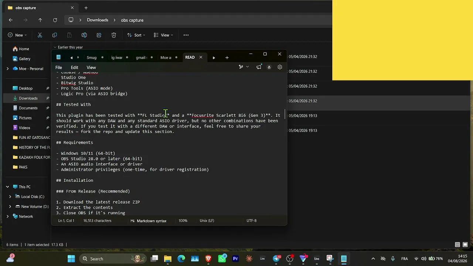Unpin Pictures using its pin icon

click(48, 118)
